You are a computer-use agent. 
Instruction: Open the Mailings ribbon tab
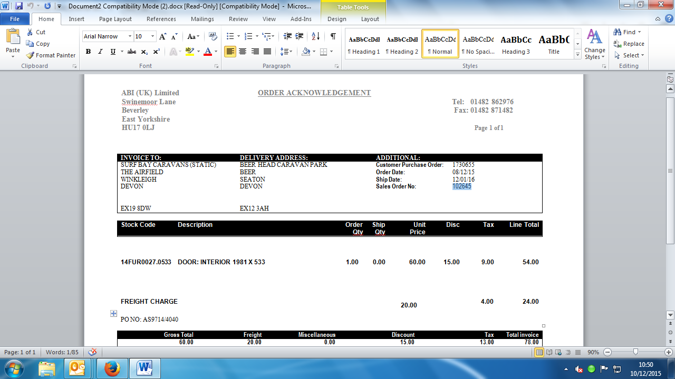click(202, 19)
